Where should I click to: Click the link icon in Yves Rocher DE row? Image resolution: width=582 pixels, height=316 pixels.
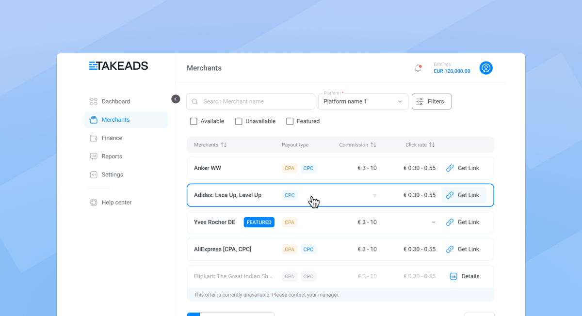point(450,222)
